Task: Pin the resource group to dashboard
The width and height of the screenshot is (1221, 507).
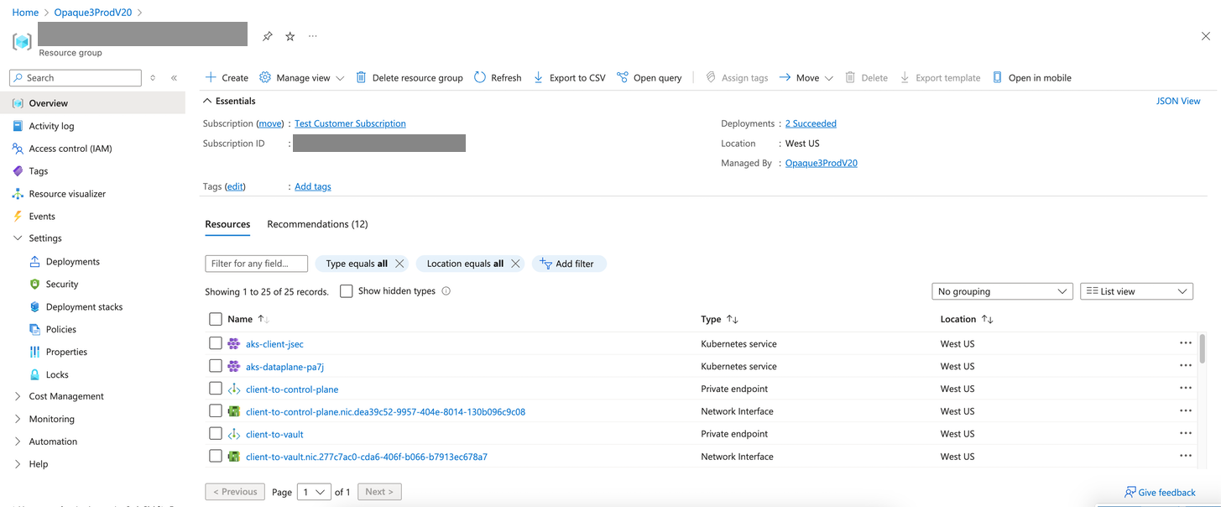Action: [x=268, y=36]
